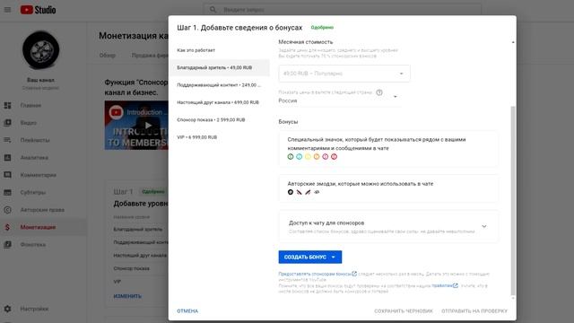Open Настройки gear icon
Screen dimensions: 574x323
click(7, 309)
